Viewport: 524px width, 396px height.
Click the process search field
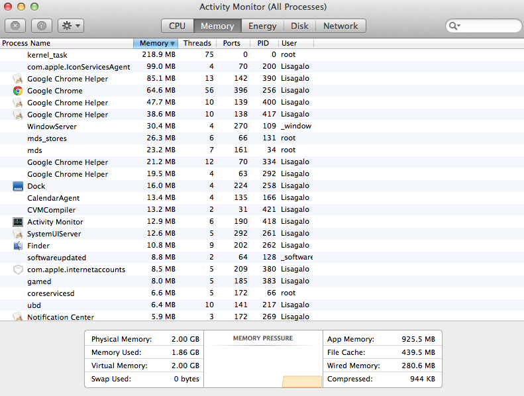pos(484,26)
